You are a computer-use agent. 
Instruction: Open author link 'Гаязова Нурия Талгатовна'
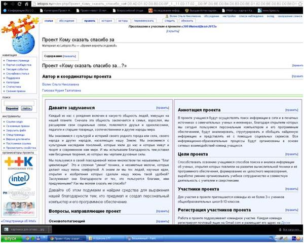[x=61, y=91]
